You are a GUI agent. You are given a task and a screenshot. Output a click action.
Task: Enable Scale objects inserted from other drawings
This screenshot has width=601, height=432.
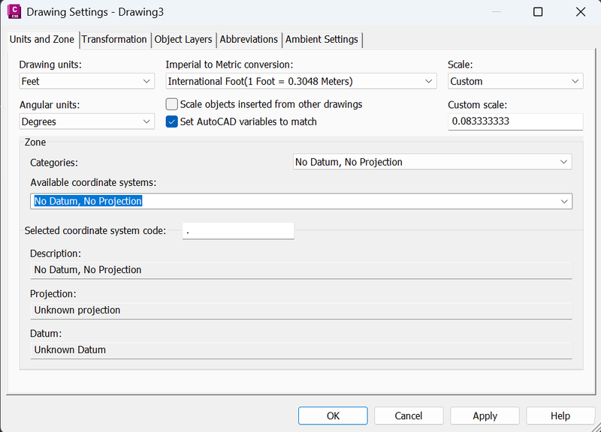[x=172, y=104]
